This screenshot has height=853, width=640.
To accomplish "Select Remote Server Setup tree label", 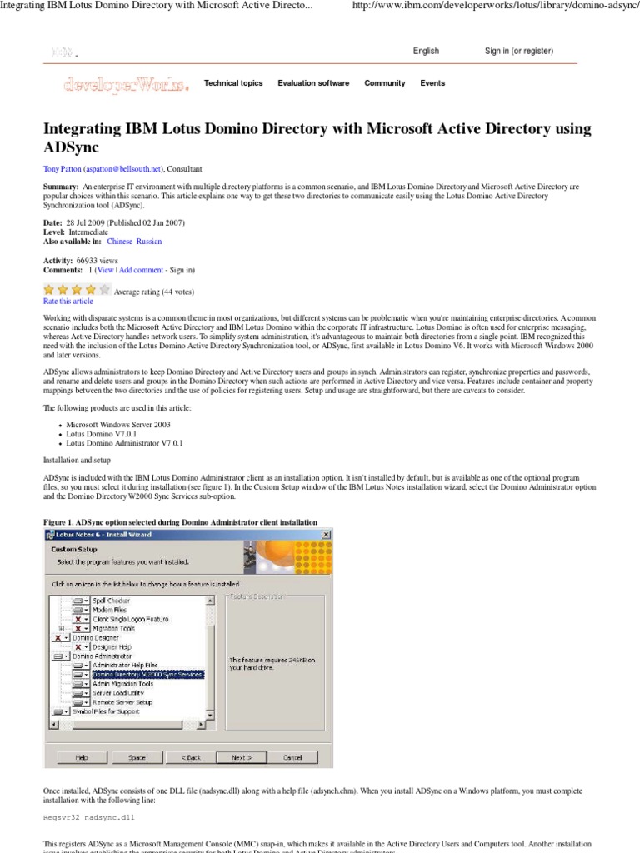I will click(x=122, y=702).
